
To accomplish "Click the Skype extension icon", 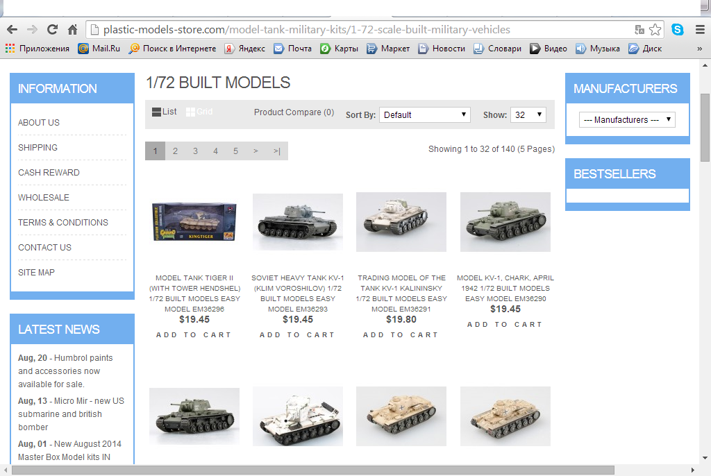I will click(677, 30).
